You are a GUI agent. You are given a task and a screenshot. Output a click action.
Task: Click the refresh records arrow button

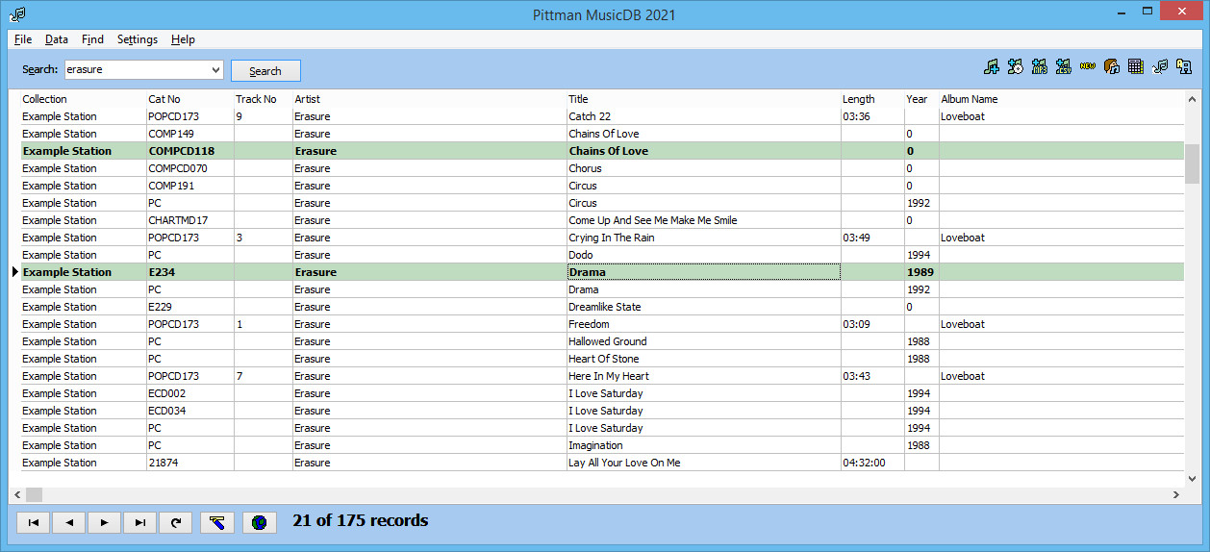(175, 522)
